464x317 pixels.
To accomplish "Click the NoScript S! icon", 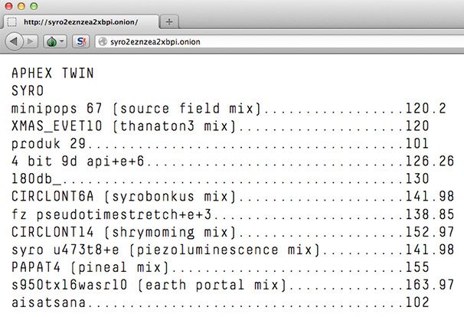I will pos(80,41).
